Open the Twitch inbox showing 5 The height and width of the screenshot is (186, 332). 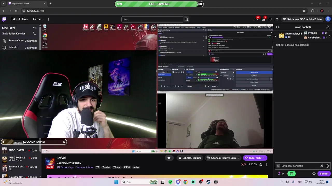263,19
